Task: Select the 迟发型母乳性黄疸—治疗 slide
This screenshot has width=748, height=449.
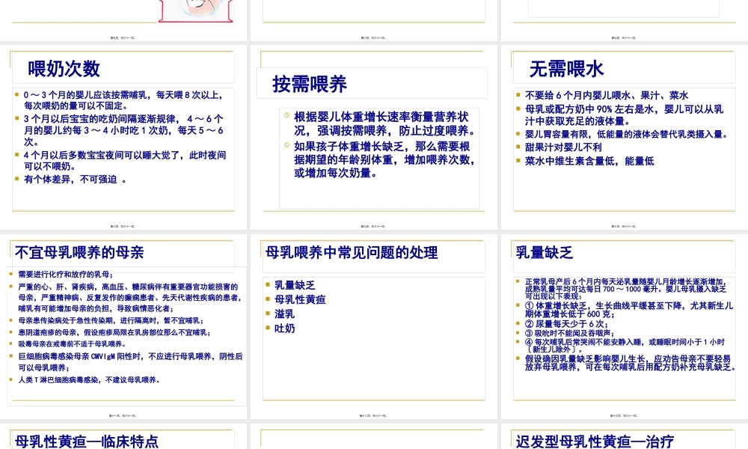Action: tap(625, 442)
